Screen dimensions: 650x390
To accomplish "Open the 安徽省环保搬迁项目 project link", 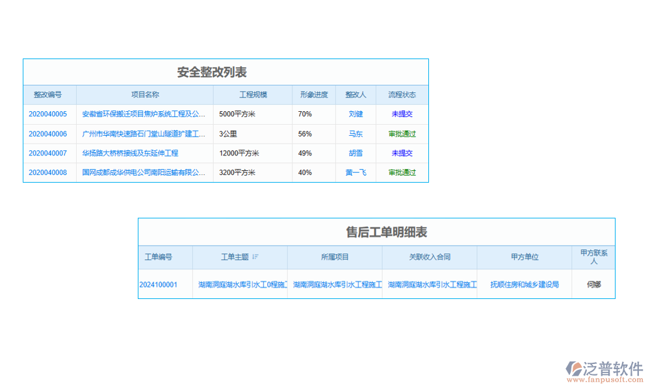I will click(144, 114).
